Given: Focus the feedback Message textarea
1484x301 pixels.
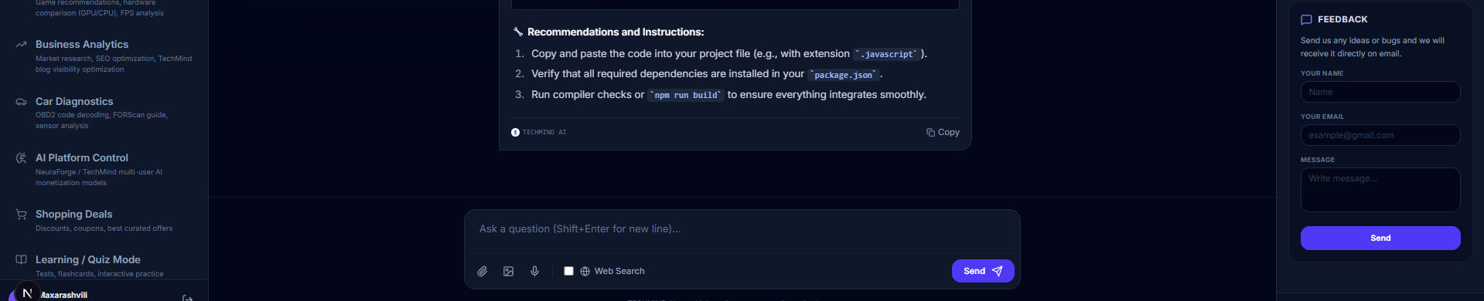Looking at the screenshot, I should (x=1380, y=190).
